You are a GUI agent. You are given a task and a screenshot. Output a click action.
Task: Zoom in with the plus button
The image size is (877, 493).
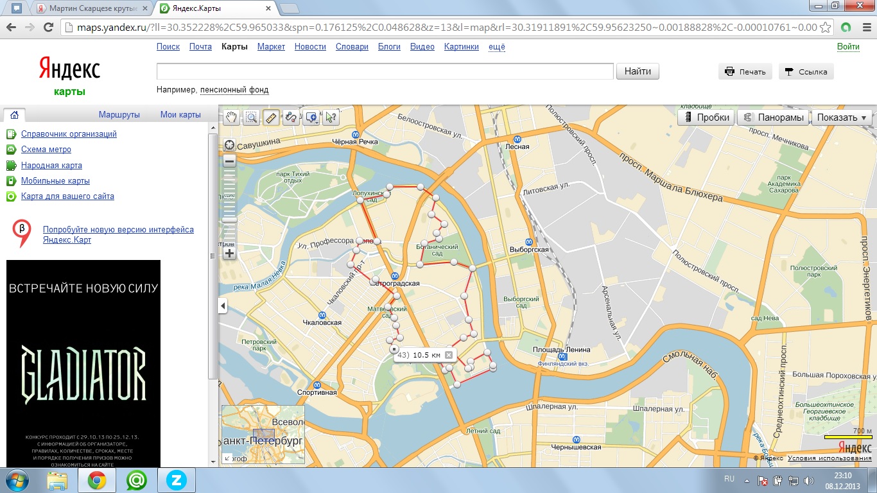point(229,254)
